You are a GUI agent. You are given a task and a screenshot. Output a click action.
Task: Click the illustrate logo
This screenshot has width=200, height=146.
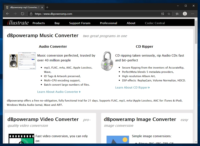click(x=18, y=23)
